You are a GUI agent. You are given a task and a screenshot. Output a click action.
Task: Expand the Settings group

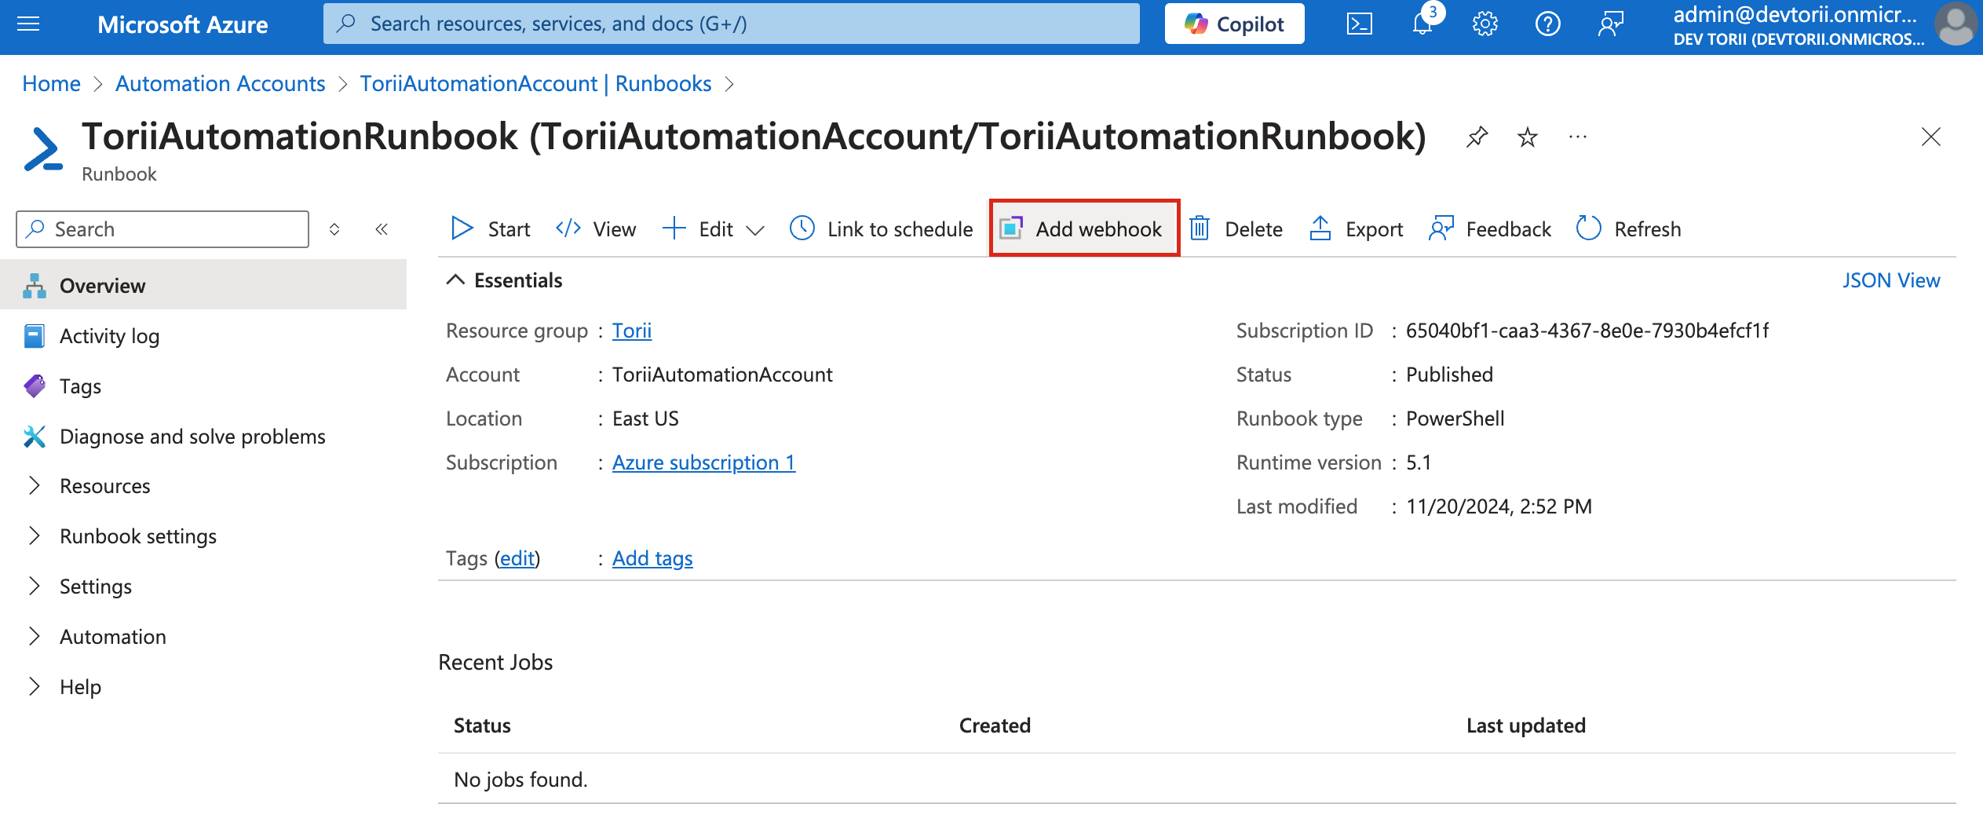click(x=203, y=587)
